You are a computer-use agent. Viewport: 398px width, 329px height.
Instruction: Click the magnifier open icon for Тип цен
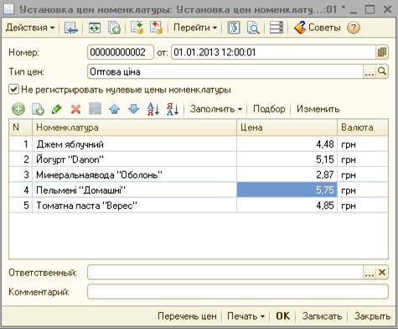[382, 72]
